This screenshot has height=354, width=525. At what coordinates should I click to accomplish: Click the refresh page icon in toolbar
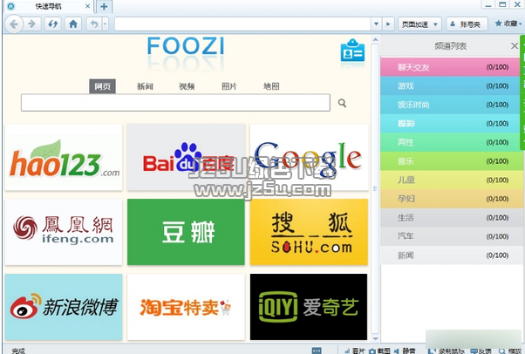52,24
